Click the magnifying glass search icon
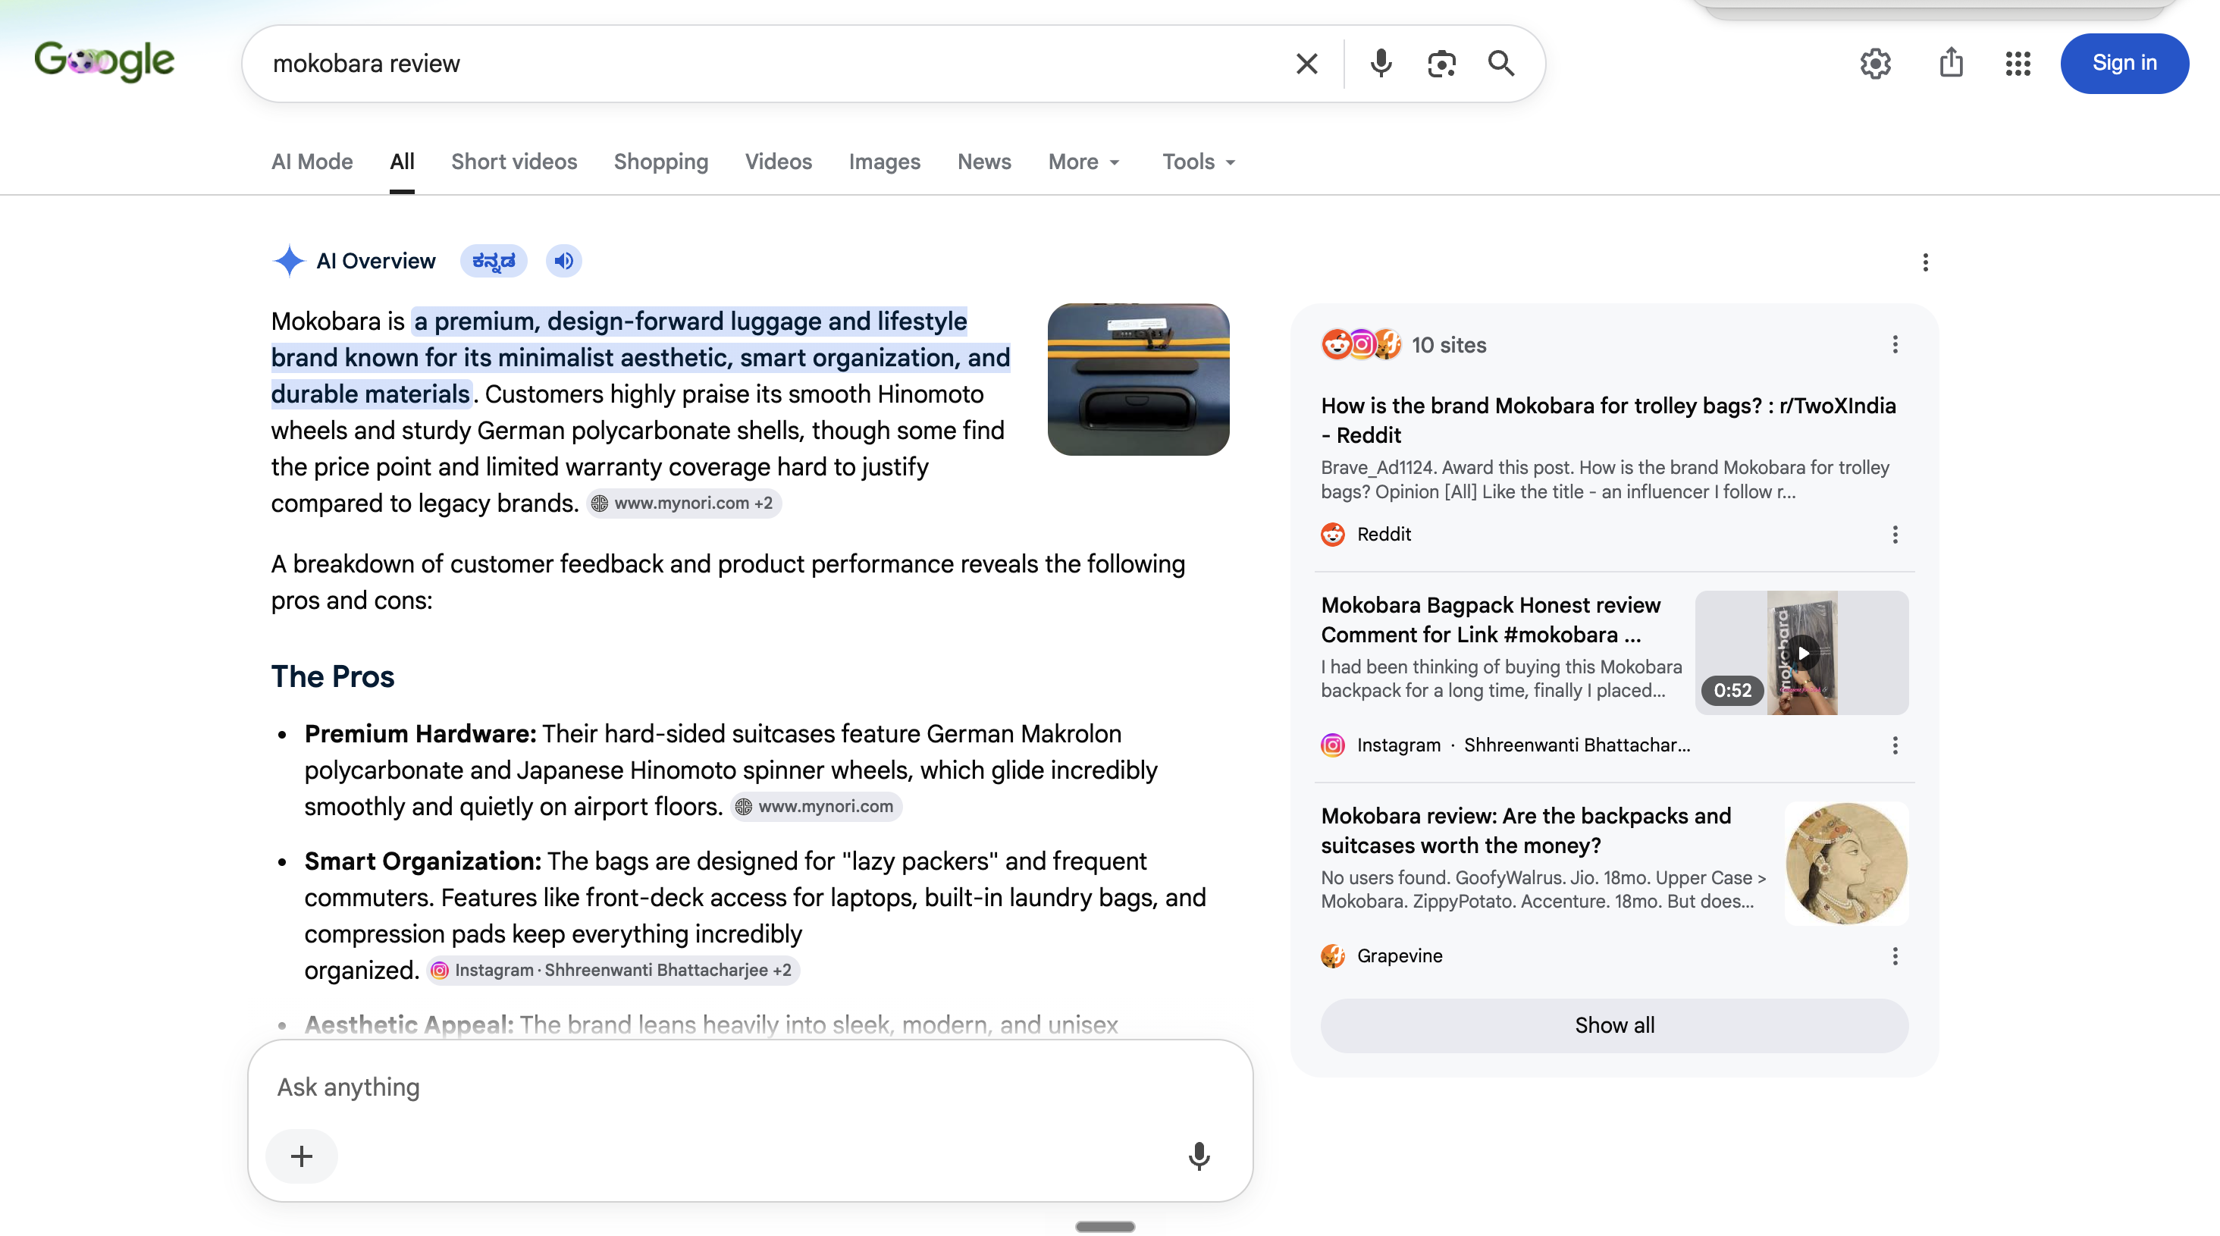The image size is (2220, 1236). (1500, 64)
